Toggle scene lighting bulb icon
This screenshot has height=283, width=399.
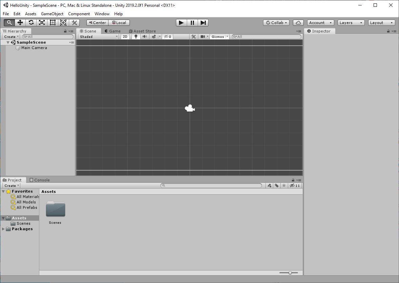[x=136, y=37]
